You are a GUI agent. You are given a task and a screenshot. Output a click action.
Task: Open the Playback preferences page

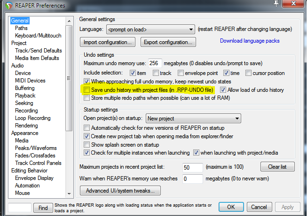click(x=25, y=96)
